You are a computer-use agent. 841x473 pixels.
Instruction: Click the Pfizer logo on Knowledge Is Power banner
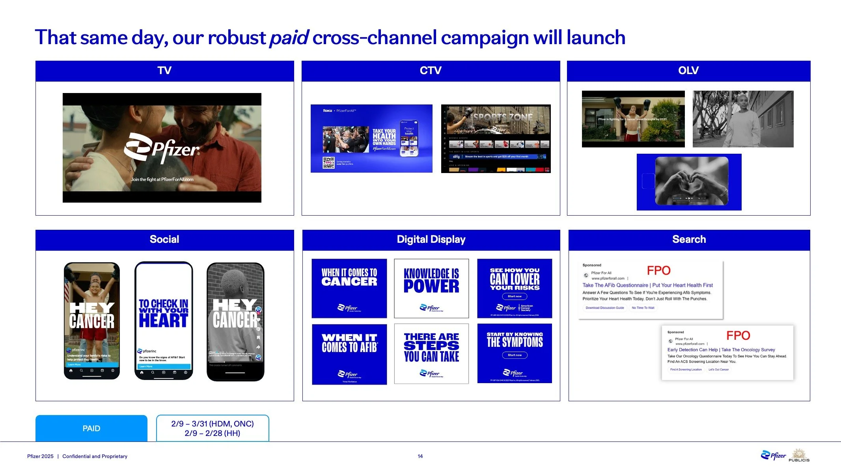click(x=431, y=308)
